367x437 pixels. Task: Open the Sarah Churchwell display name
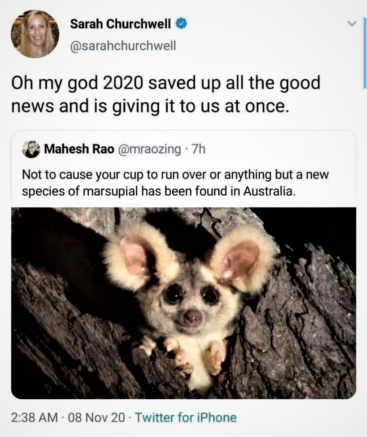(x=120, y=24)
